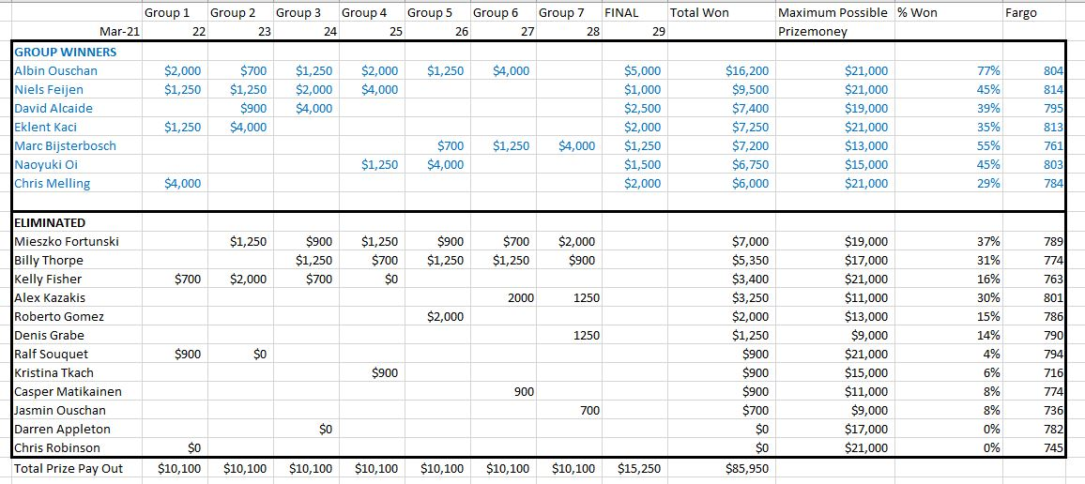Select the Albin Ouschan name cell
This screenshot has height=484, width=1085.
[x=56, y=71]
